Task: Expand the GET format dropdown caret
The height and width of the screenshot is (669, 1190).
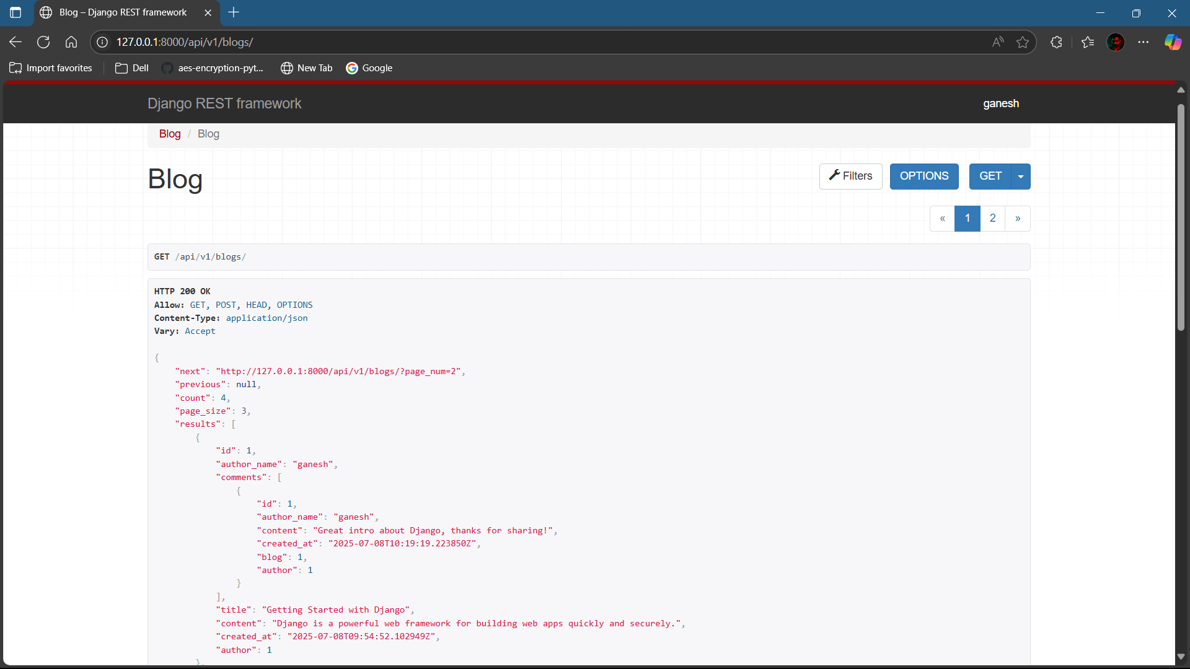Action: [x=1021, y=177]
